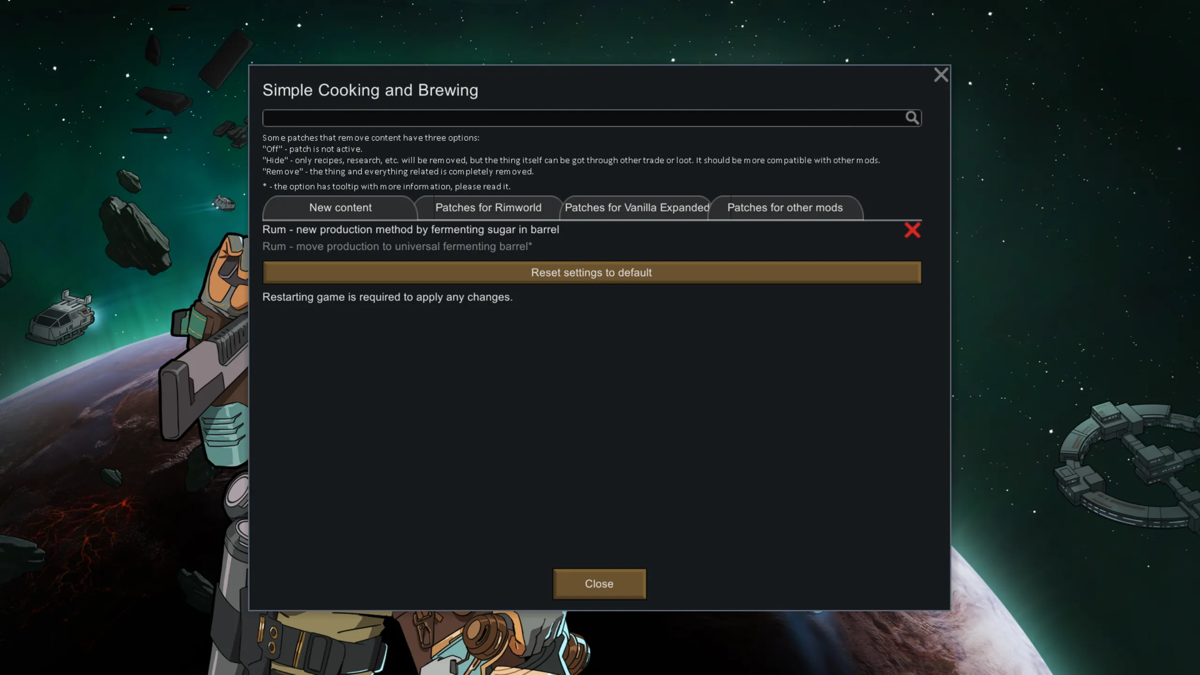Click the "Remove" option explanation line
The width and height of the screenshot is (1200, 675).
click(x=398, y=172)
